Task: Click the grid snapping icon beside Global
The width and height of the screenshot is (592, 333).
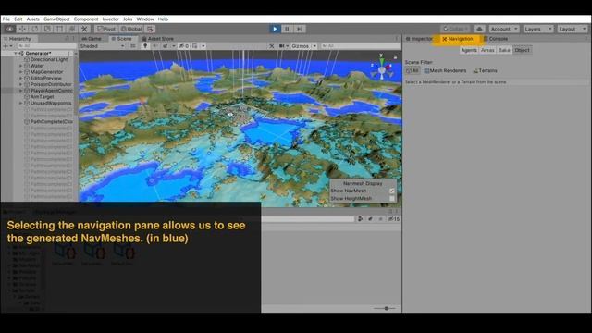Action: pos(150,29)
